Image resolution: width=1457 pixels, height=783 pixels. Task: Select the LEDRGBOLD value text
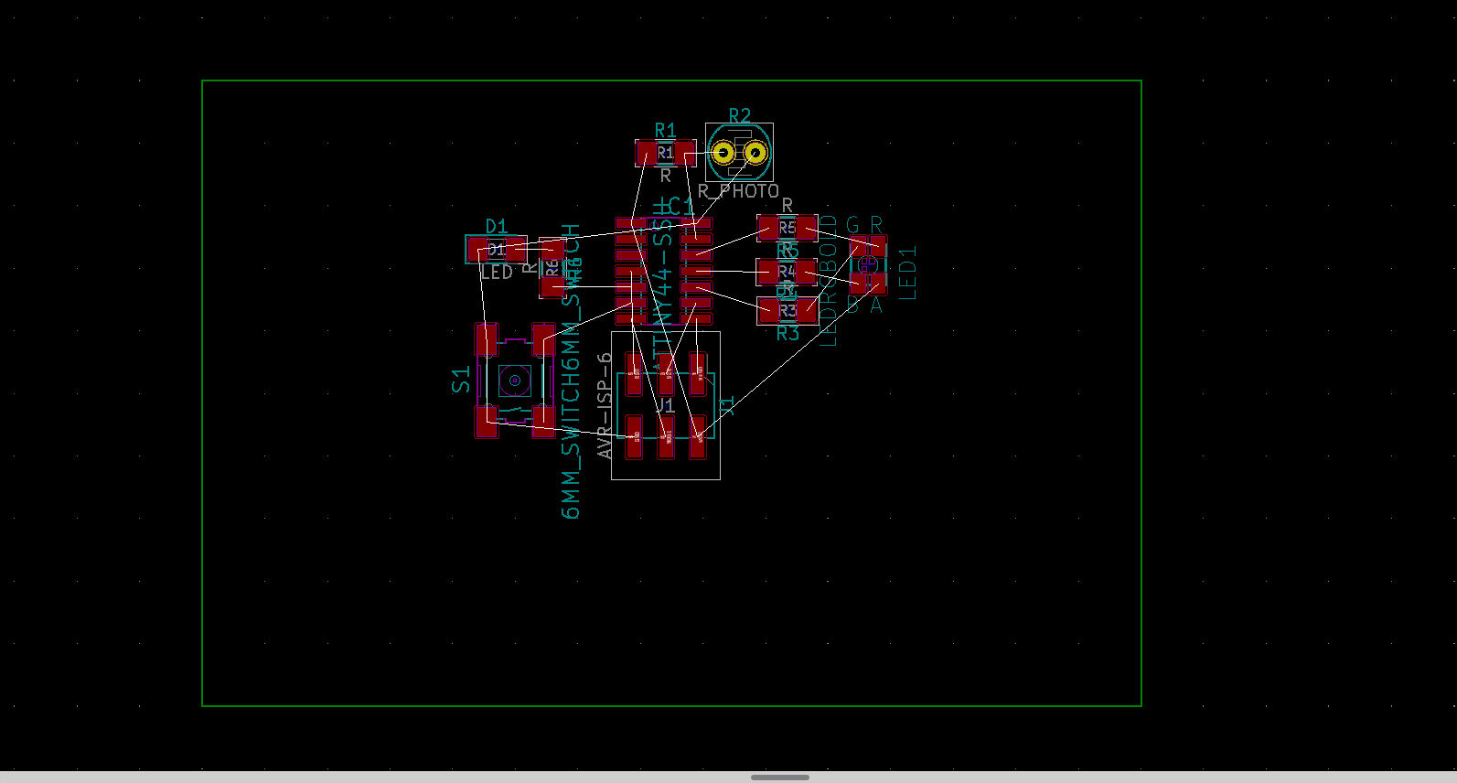tap(828, 280)
